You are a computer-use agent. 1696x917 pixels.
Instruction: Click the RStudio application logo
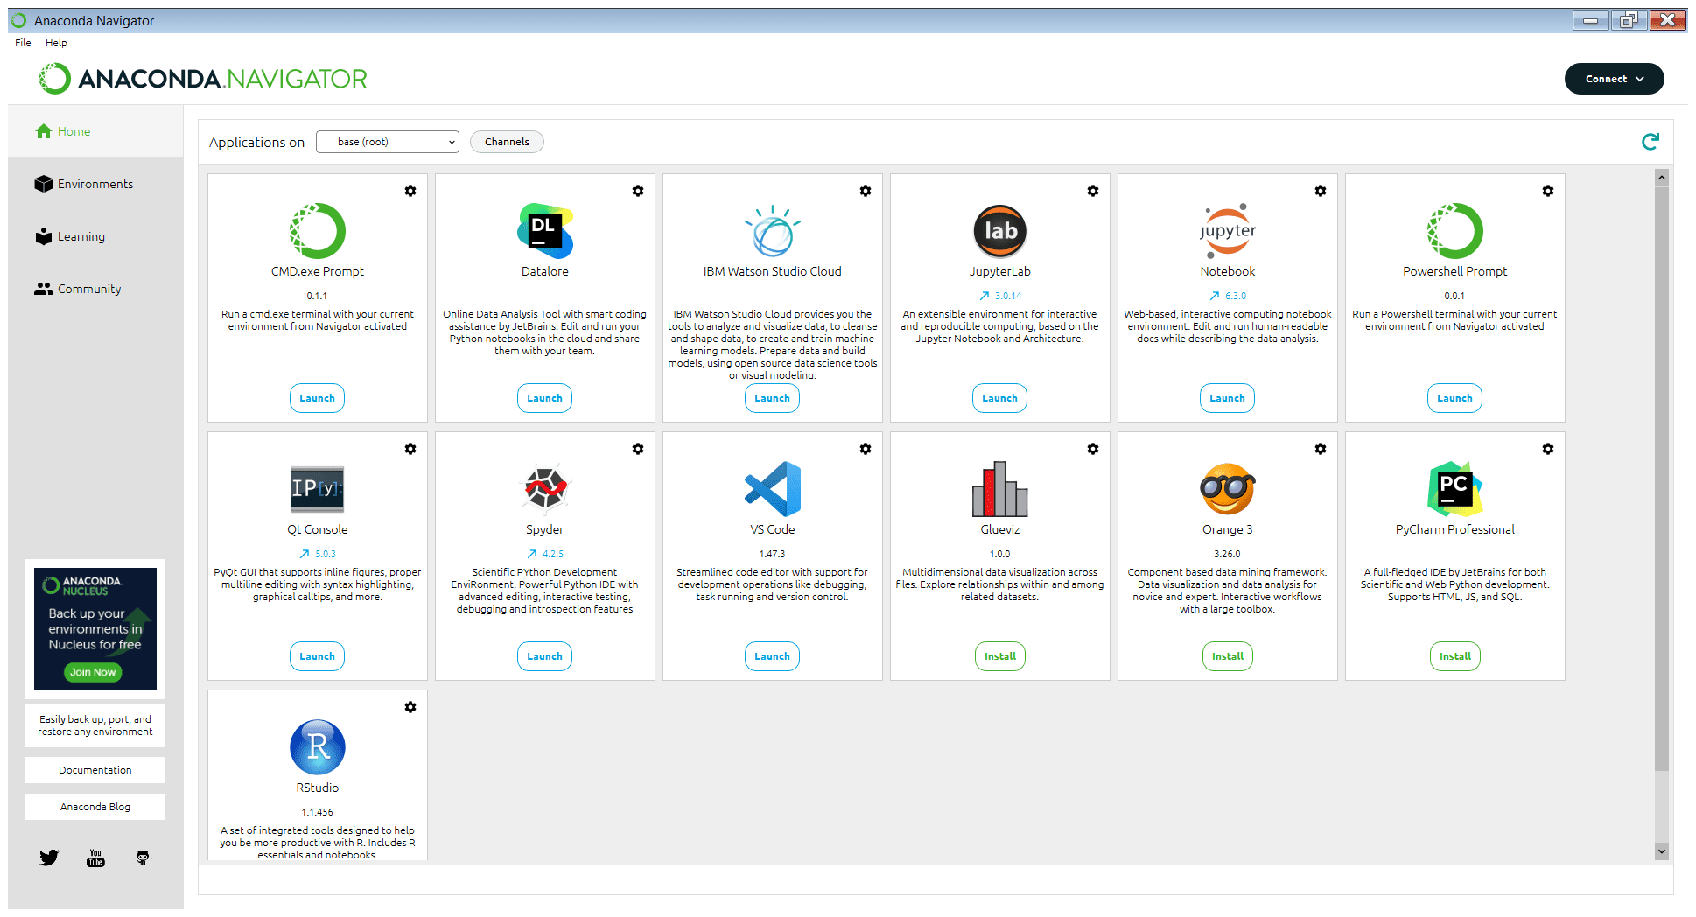point(317,747)
